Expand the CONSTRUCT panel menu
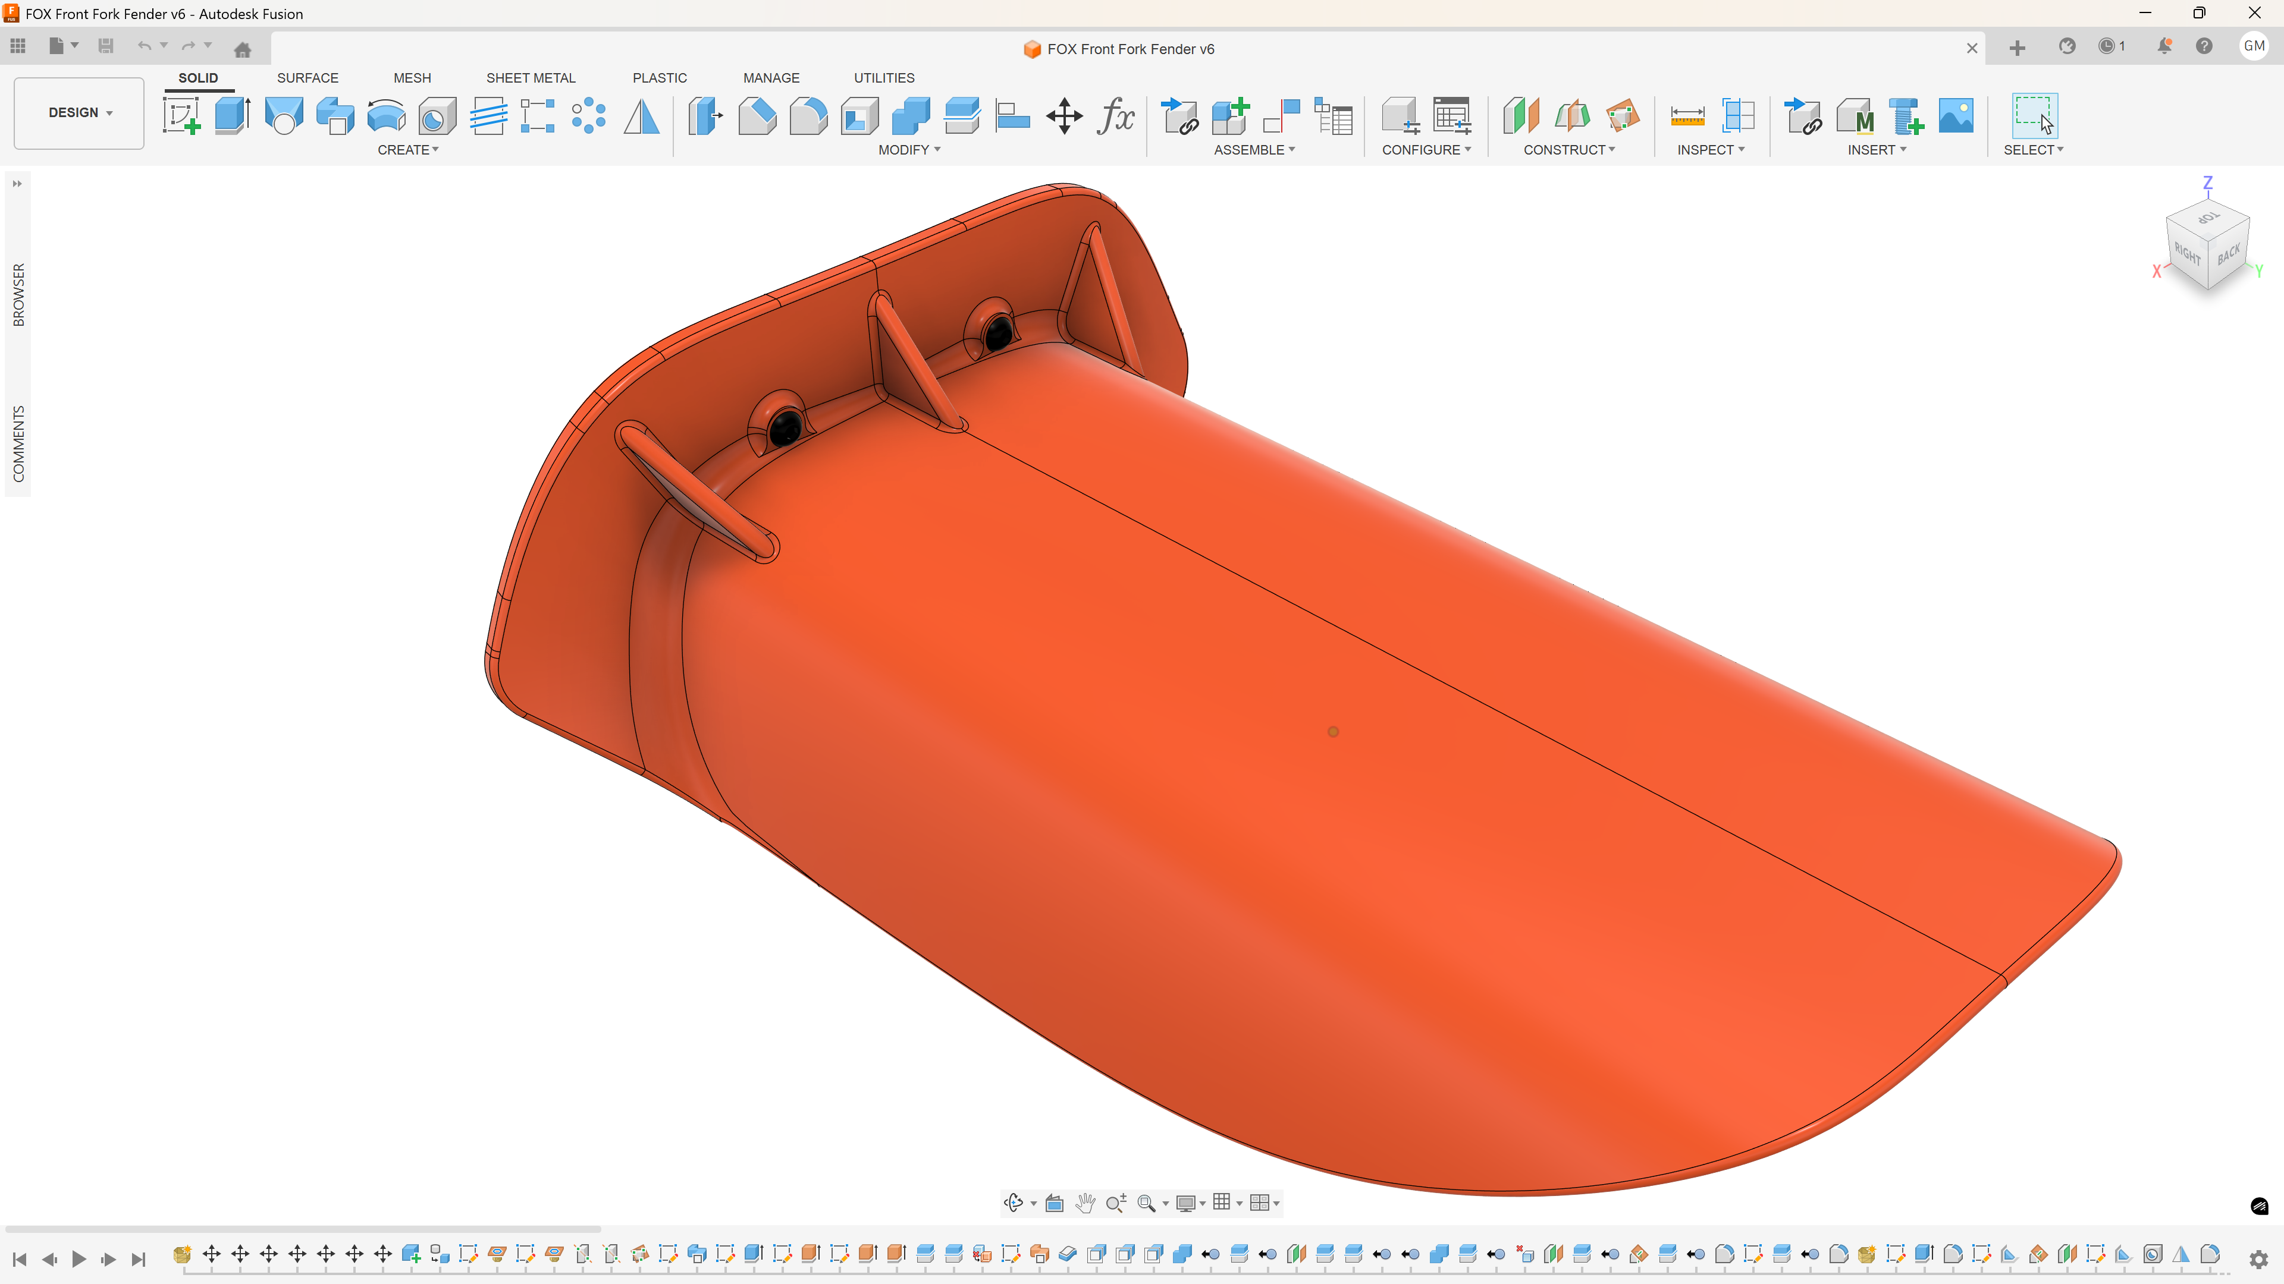 pos(1570,150)
